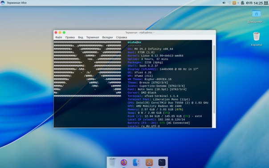Minimize the terminal with yellow button
Viewport: 269px width, 168px height.
click(60, 32)
